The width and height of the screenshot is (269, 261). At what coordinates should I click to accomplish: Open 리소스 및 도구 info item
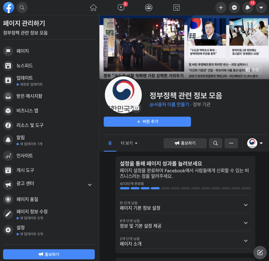click(x=49, y=125)
